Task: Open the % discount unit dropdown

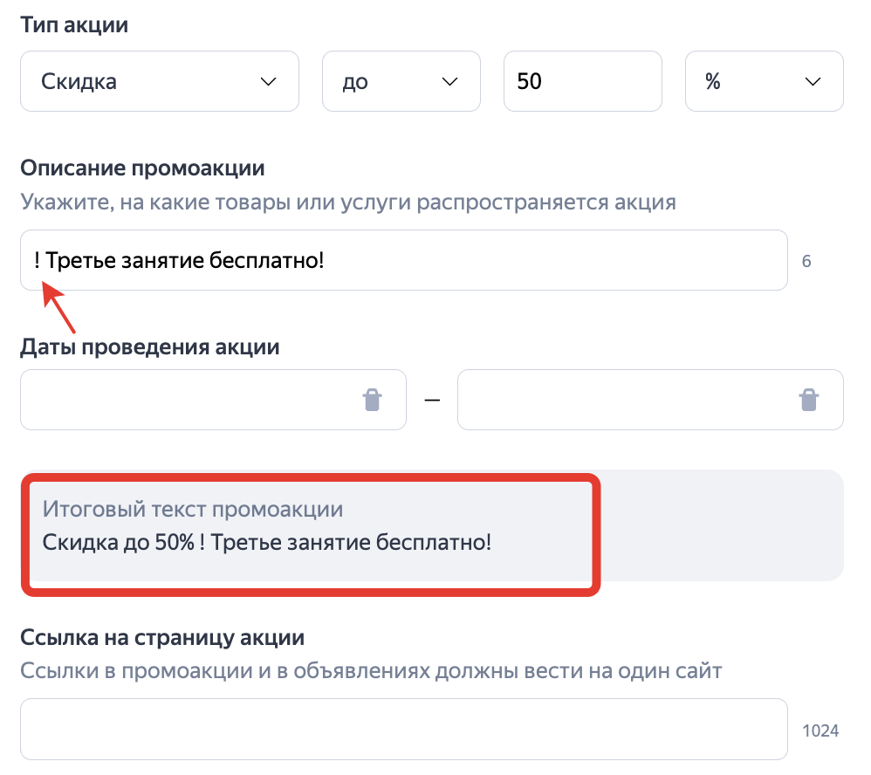Action: tap(764, 82)
